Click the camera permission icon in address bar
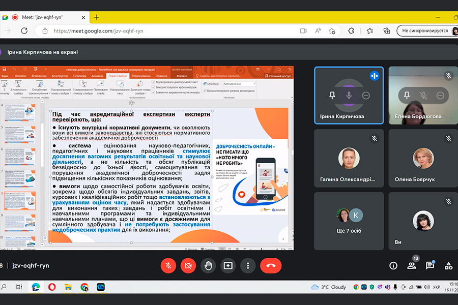 tap(303, 30)
